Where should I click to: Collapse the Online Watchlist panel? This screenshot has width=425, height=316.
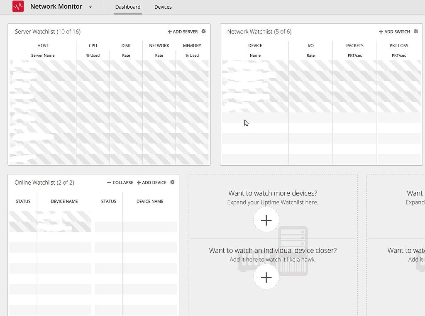(120, 182)
